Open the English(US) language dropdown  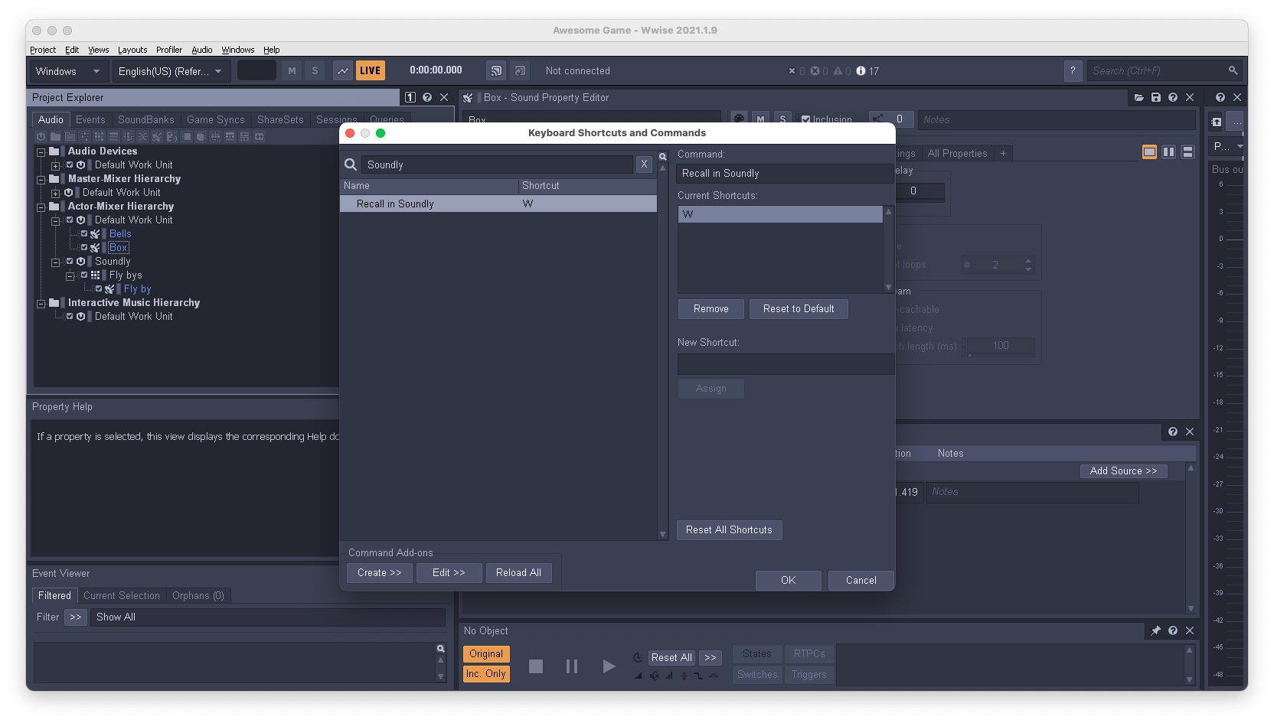pyautogui.click(x=170, y=71)
